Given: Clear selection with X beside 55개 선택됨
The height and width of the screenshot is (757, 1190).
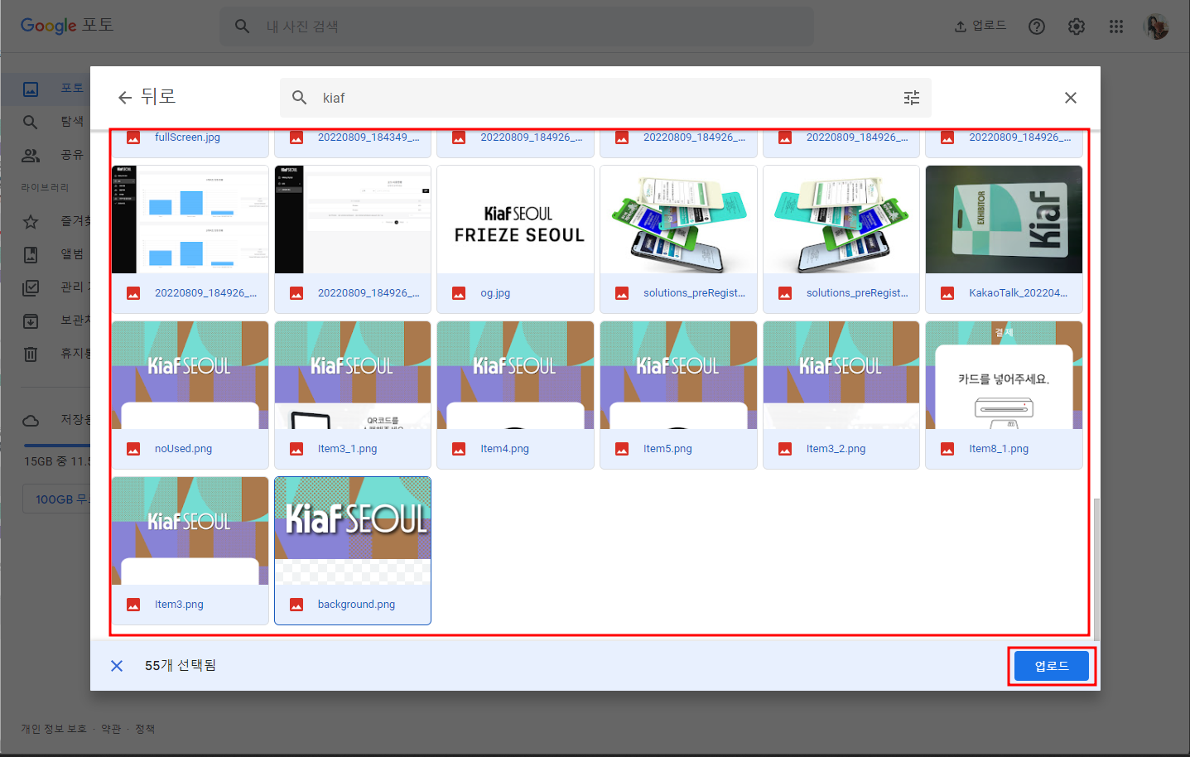Looking at the screenshot, I should (x=117, y=666).
